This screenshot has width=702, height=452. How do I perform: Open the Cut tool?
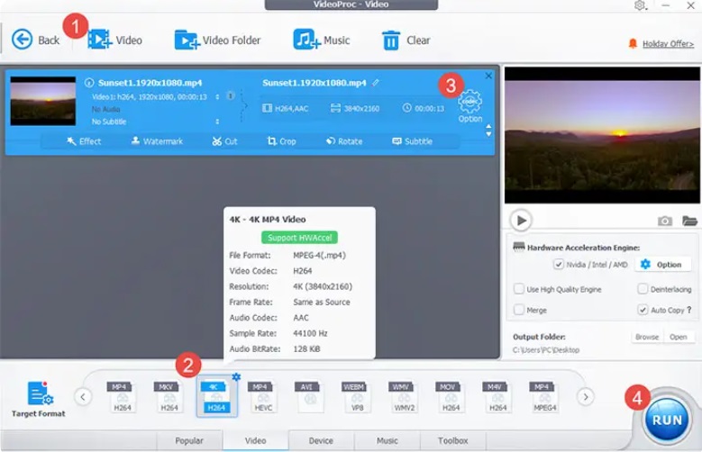pyautogui.click(x=224, y=141)
